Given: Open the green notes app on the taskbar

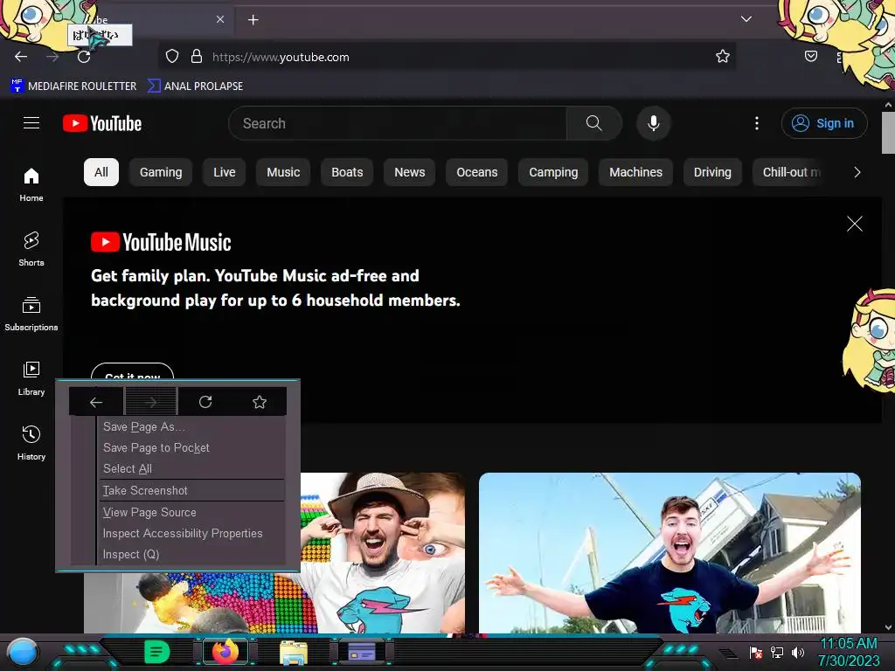Looking at the screenshot, I should click(156, 652).
